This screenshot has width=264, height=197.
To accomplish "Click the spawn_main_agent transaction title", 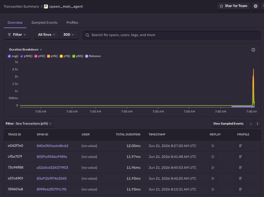I will tap(66, 7).
